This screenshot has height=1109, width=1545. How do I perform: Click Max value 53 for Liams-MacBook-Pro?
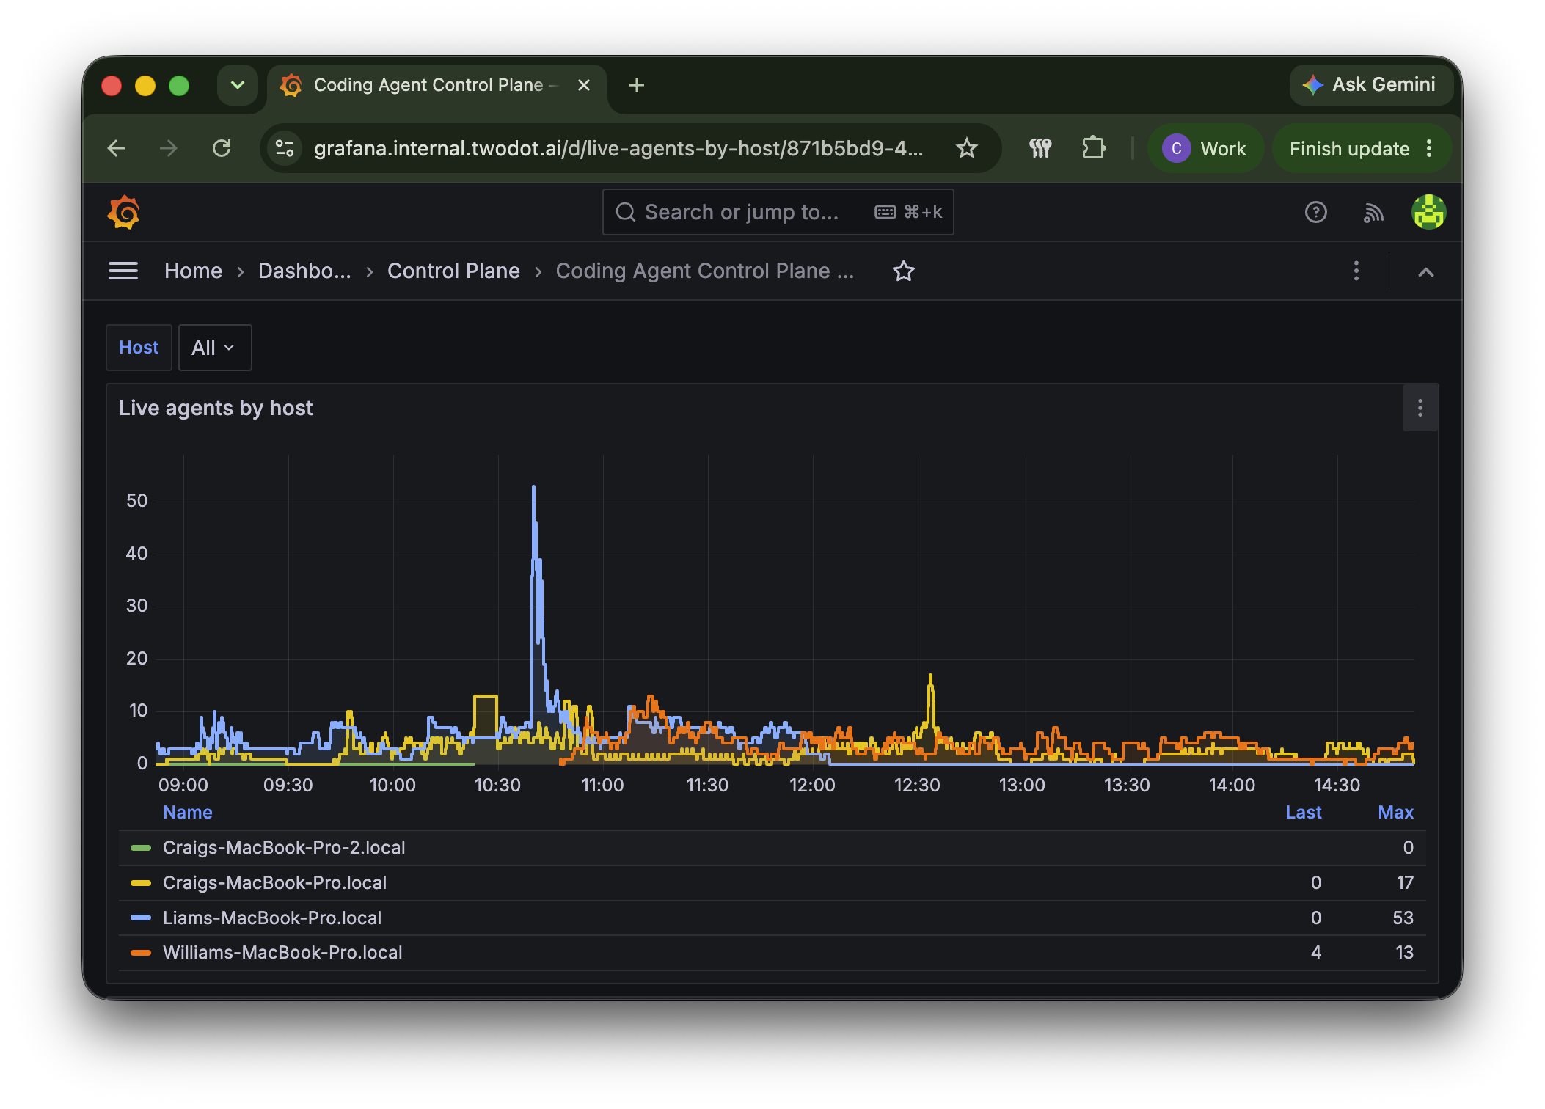(x=1403, y=918)
